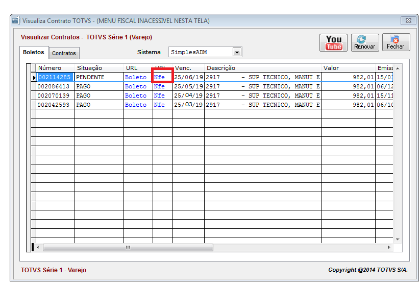Open Nfe link for boleto 002070139
Image resolution: width=420 pixels, height=284 pixels.
[159, 96]
